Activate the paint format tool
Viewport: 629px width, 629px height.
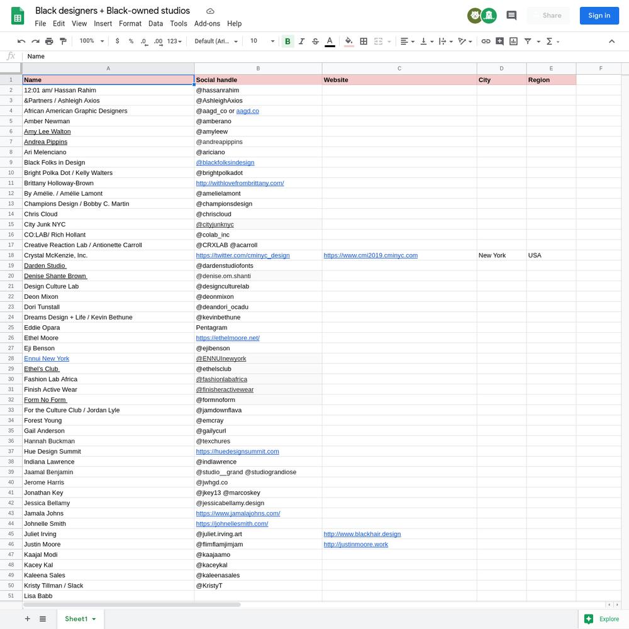[x=63, y=42]
